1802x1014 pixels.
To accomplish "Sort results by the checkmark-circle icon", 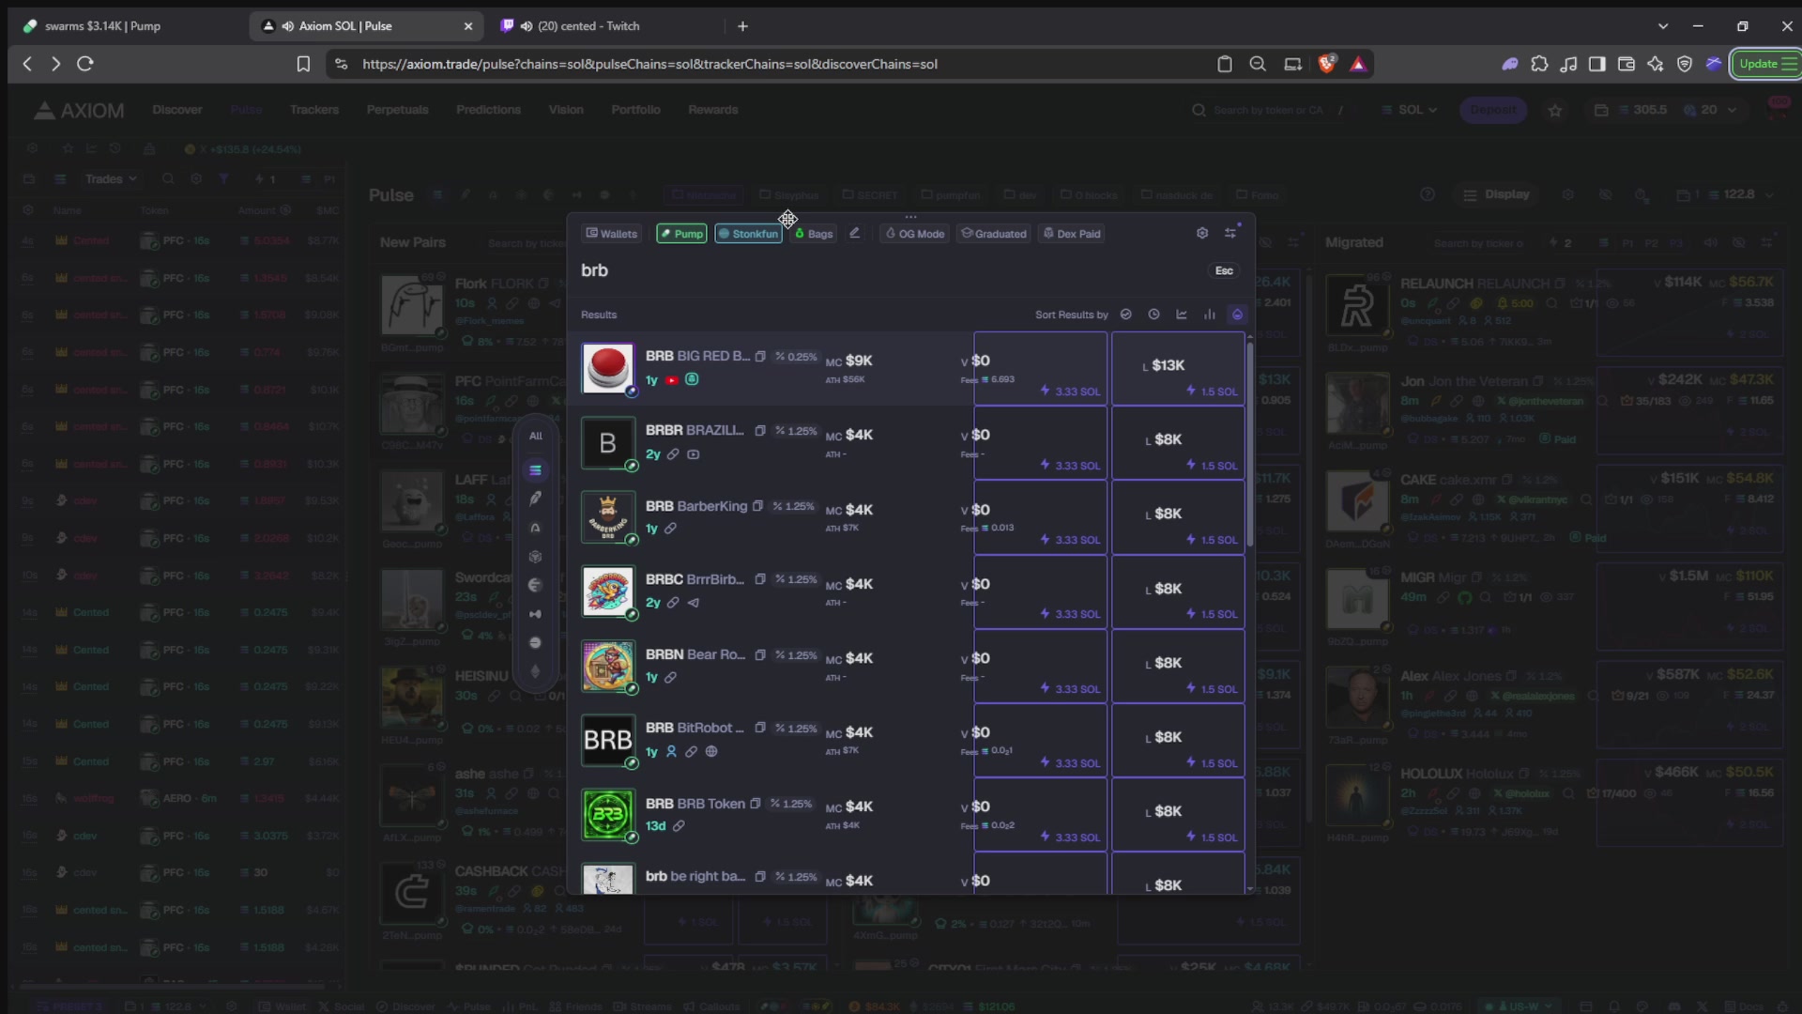I will pyautogui.click(x=1126, y=315).
